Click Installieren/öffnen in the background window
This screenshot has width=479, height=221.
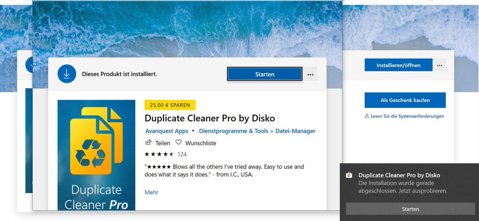pyautogui.click(x=398, y=65)
